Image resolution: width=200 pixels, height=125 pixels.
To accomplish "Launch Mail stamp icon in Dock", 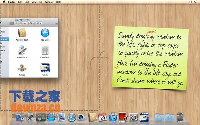I will click(61, 117).
